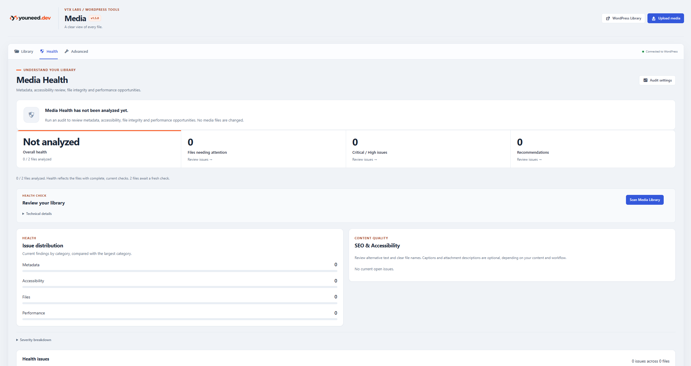The height and width of the screenshot is (366, 691).
Task: Click the Advanced tab wrench icon
Action: pos(67,51)
